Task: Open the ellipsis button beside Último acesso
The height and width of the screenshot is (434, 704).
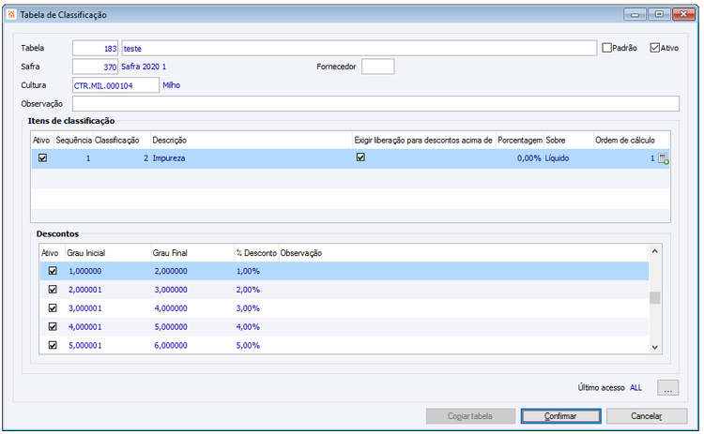Action: (667, 388)
